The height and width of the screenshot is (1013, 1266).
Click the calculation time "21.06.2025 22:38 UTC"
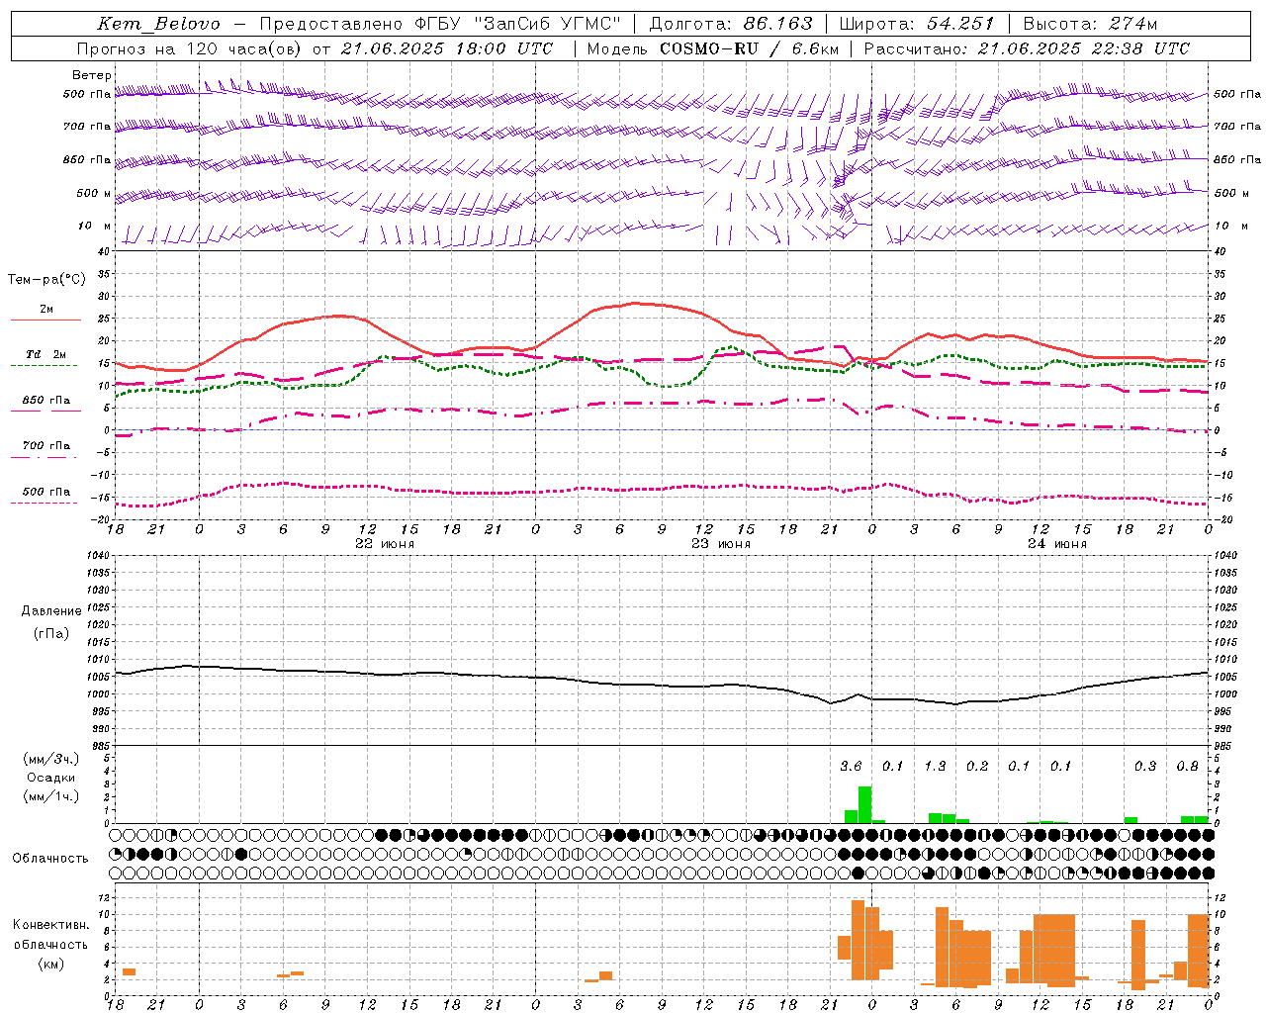1084,48
